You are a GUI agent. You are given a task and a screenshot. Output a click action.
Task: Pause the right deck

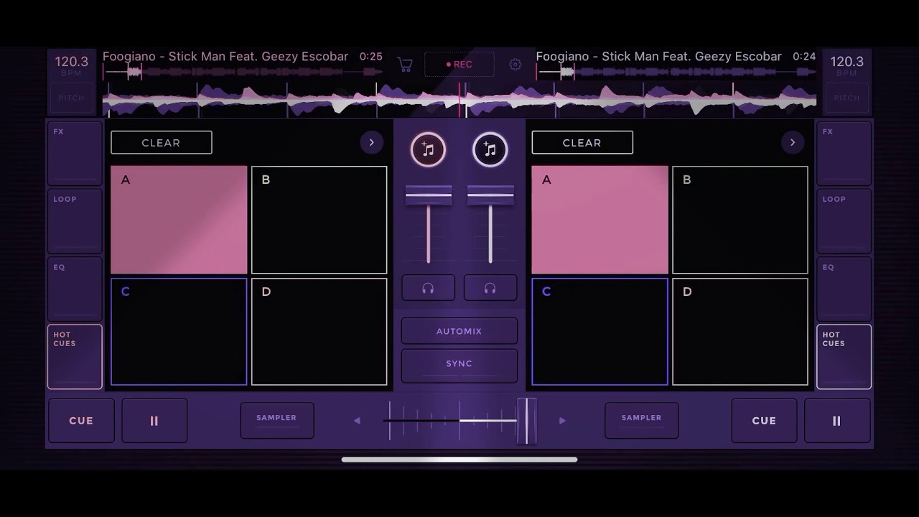(836, 421)
